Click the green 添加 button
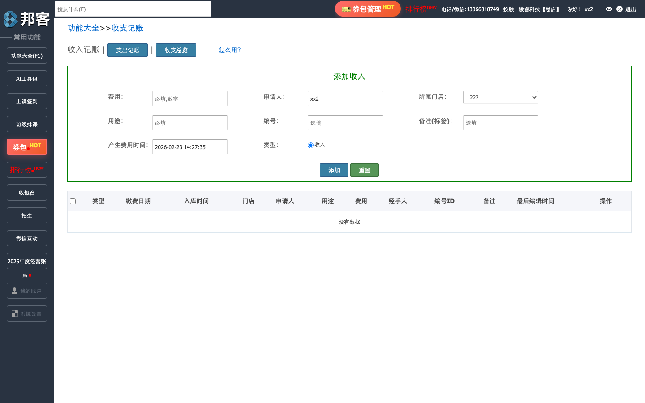The image size is (645, 403). click(334, 170)
